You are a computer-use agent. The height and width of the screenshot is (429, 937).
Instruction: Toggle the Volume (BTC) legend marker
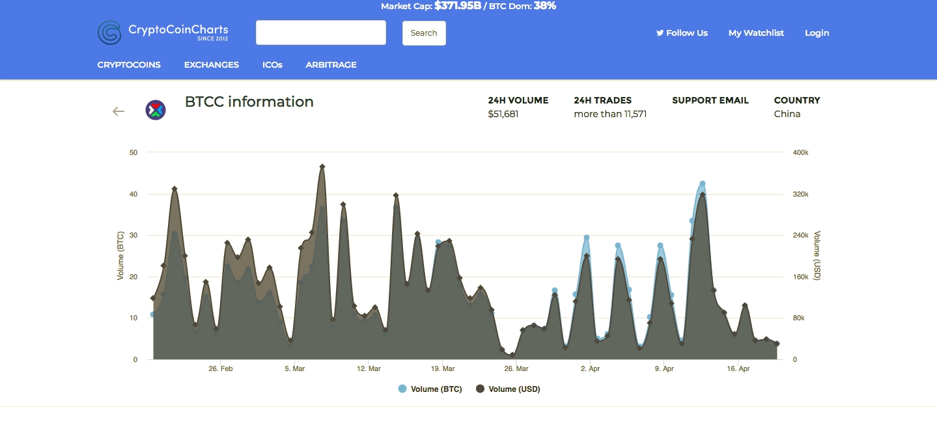[x=402, y=389]
